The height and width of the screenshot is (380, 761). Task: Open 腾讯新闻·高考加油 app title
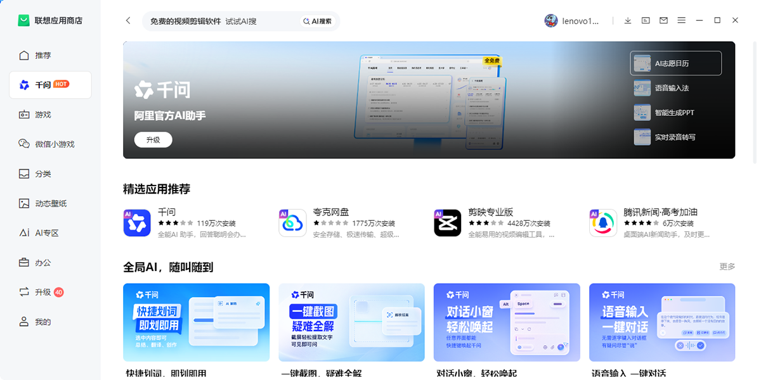[x=661, y=212]
